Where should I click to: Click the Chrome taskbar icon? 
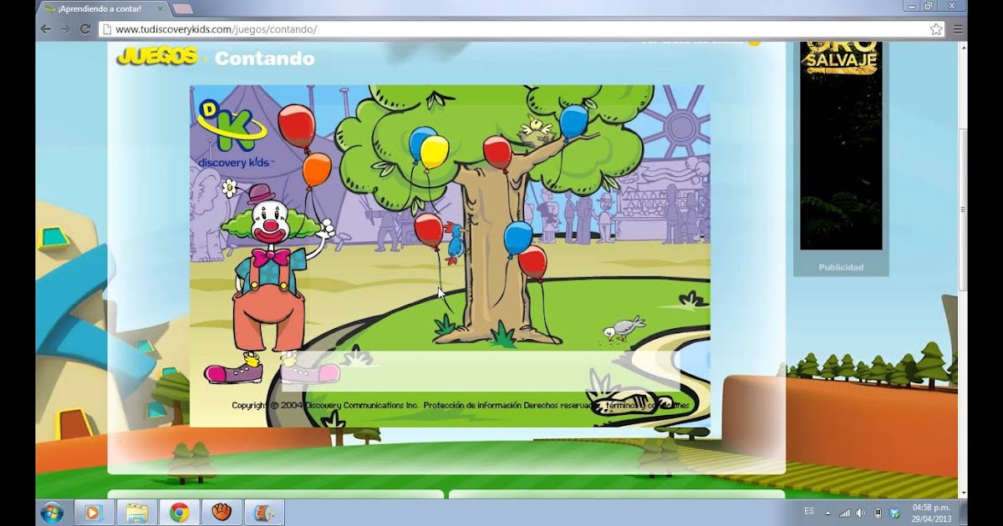click(x=180, y=512)
